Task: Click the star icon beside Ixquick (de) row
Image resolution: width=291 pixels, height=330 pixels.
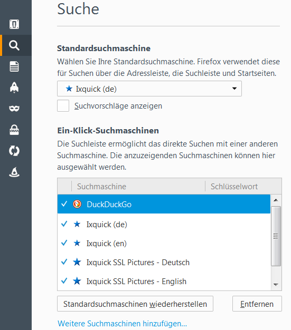Action: point(77,224)
